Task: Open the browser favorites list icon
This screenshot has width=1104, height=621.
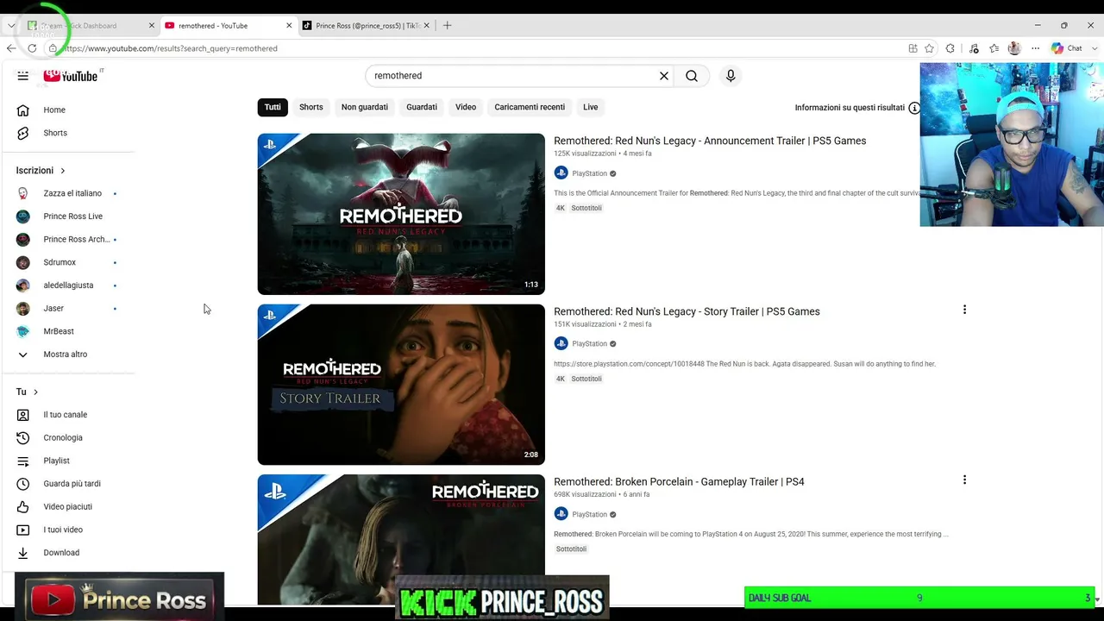Action: point(994,48)
